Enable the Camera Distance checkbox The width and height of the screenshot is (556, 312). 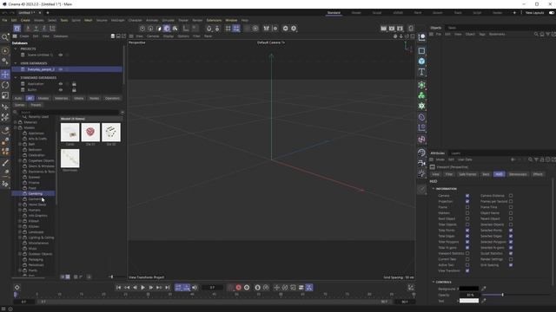tap(511, 196)
